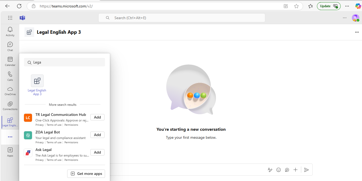Select the Legal English App 3 icon
Viewport: 362px width, 181px height.
tap(37, 81)
